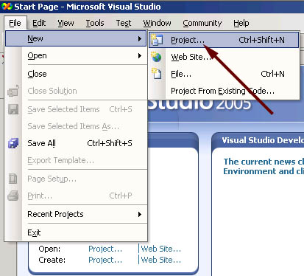
Task: Choose Save Selected Items entry
Action: [x=76, y=109]
